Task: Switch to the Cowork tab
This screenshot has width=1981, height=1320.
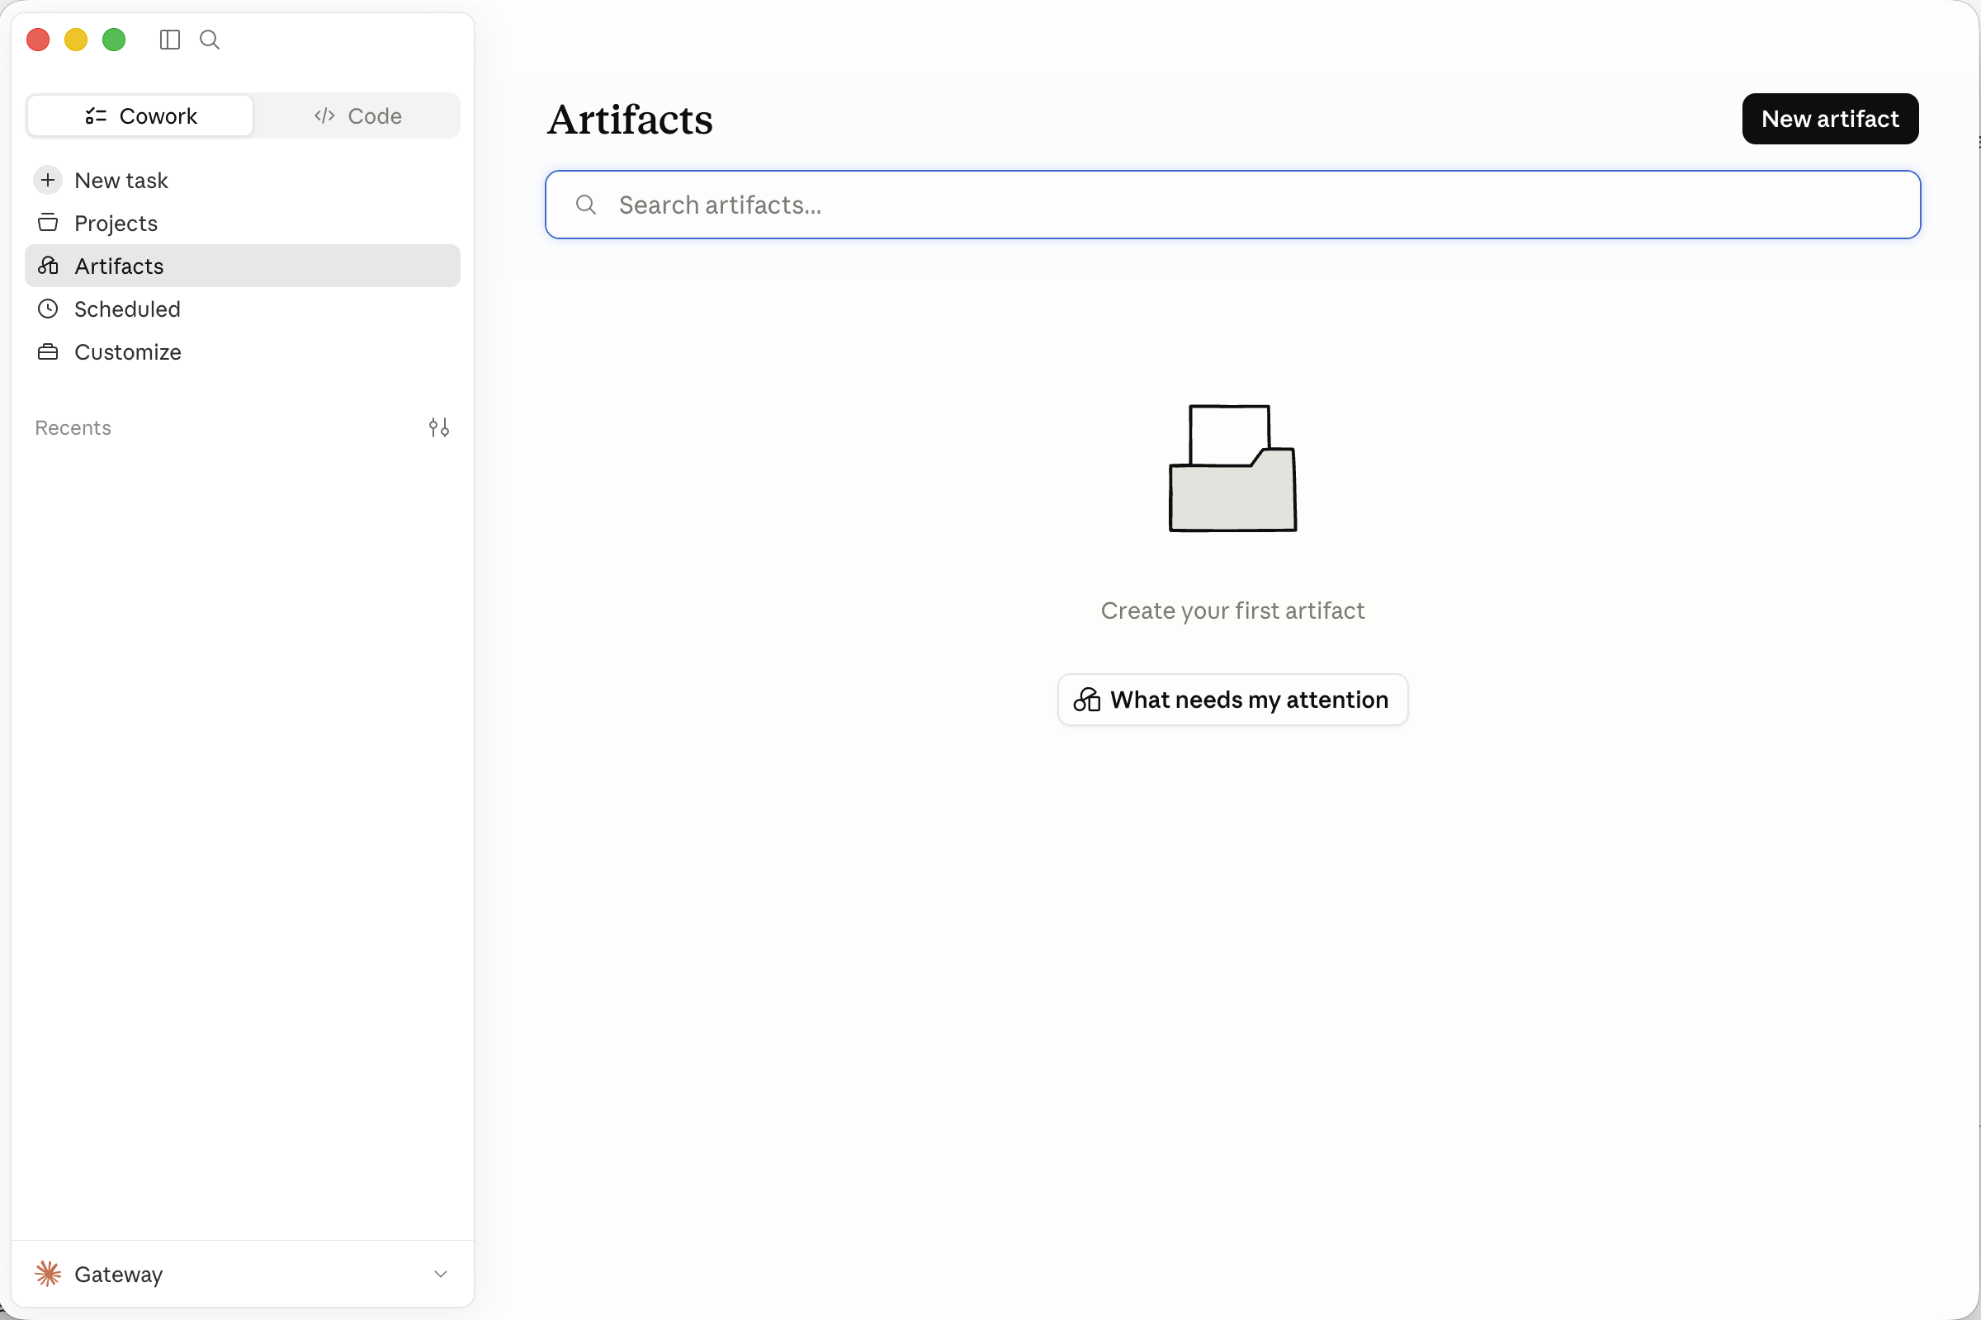Action: (140, 116)
